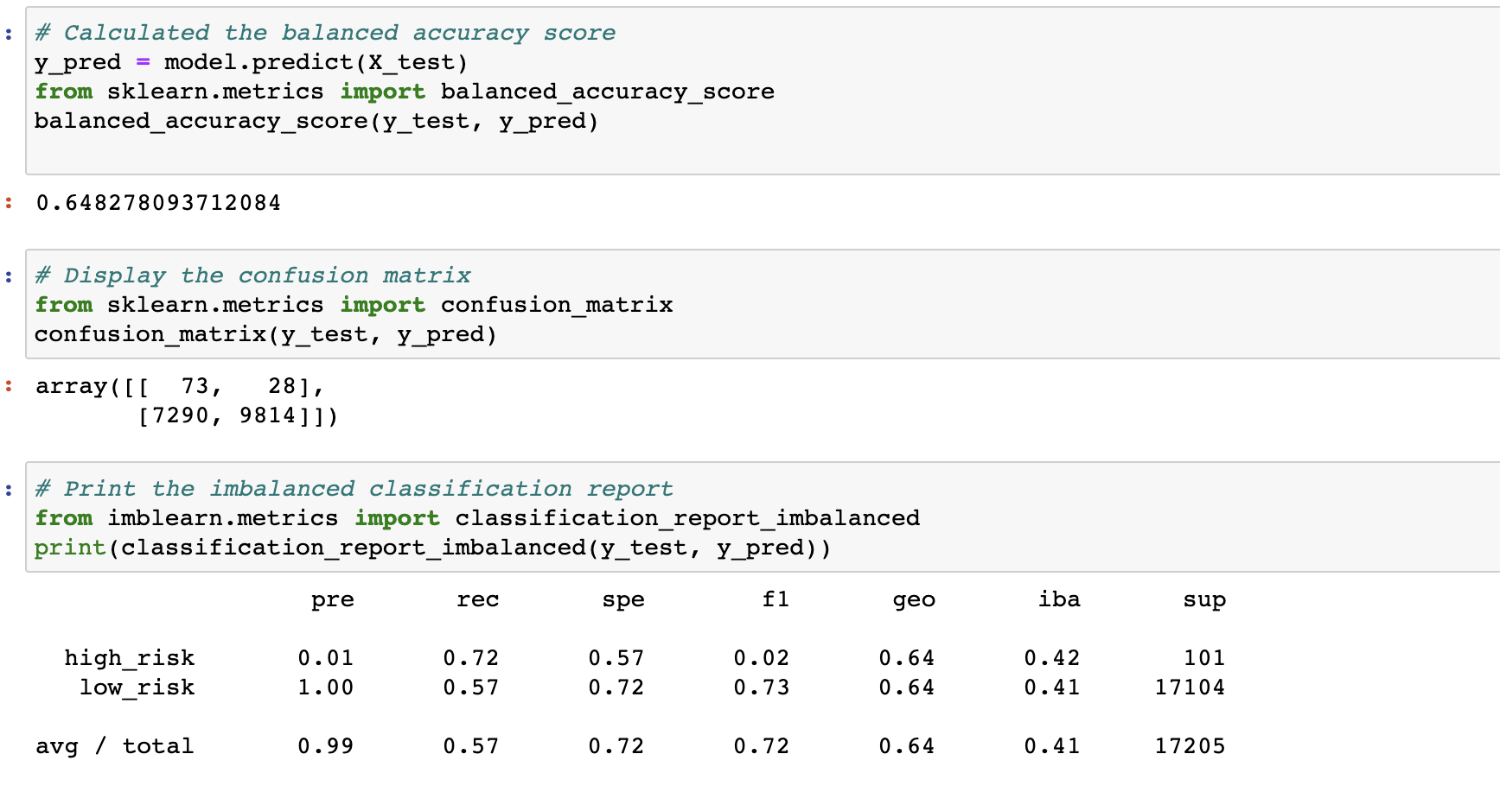Click the total support value 17205
1500x792 pixels.
(x=1190, y=746)
